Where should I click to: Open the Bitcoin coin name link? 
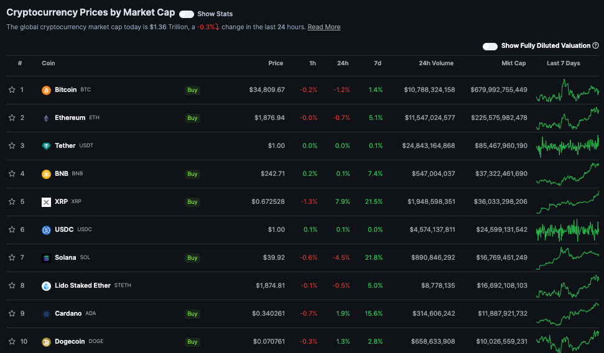pos(65,89)
